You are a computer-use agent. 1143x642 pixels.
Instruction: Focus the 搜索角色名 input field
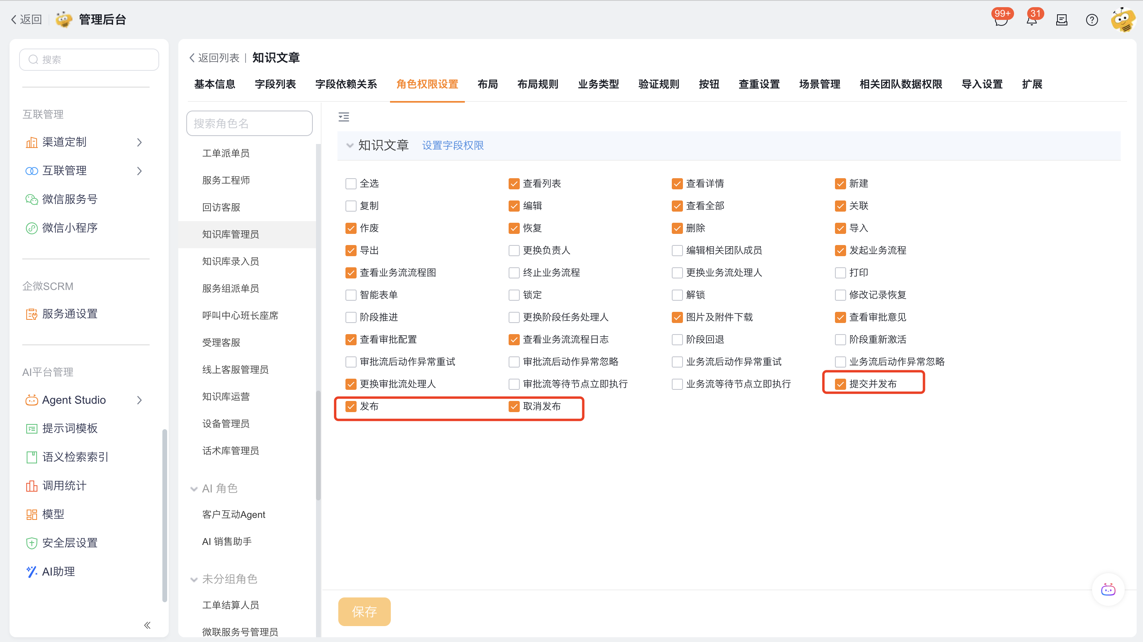(250, 123)
